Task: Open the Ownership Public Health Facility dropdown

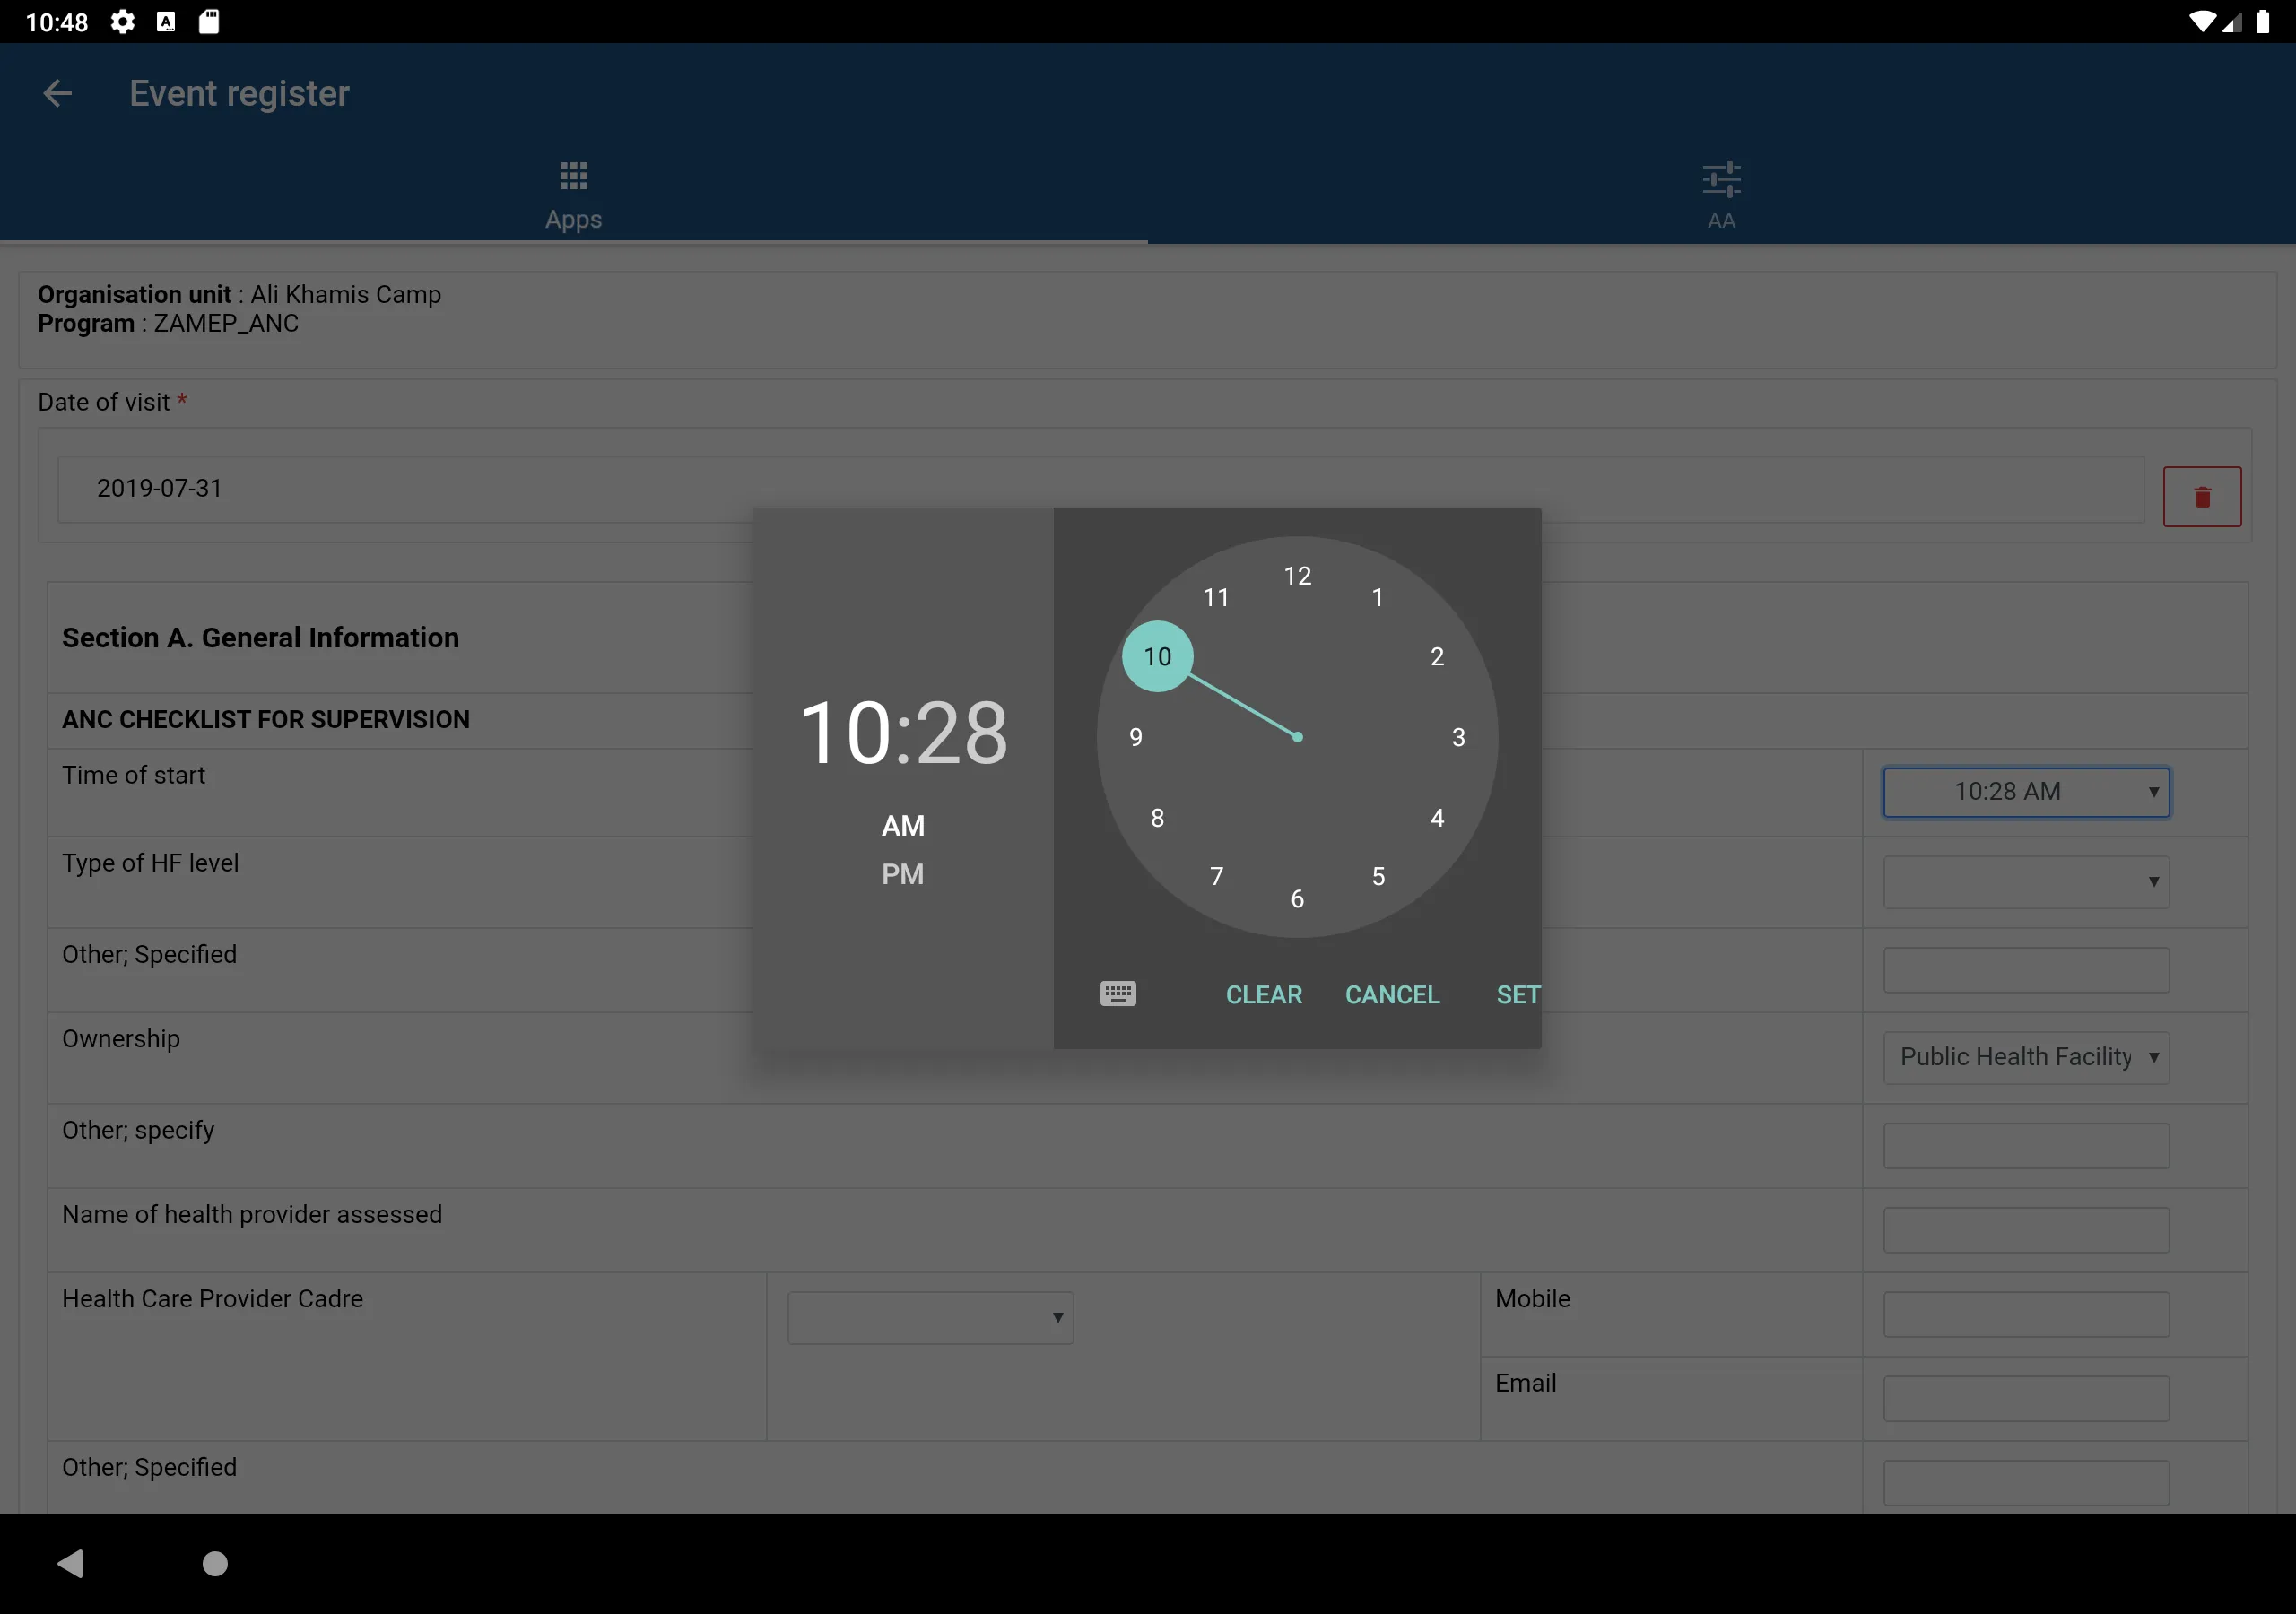Action: click(2026, 1057)
